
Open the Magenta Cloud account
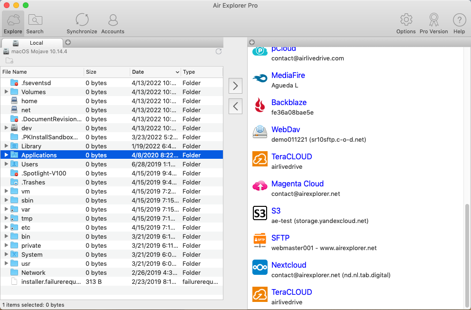298,184
